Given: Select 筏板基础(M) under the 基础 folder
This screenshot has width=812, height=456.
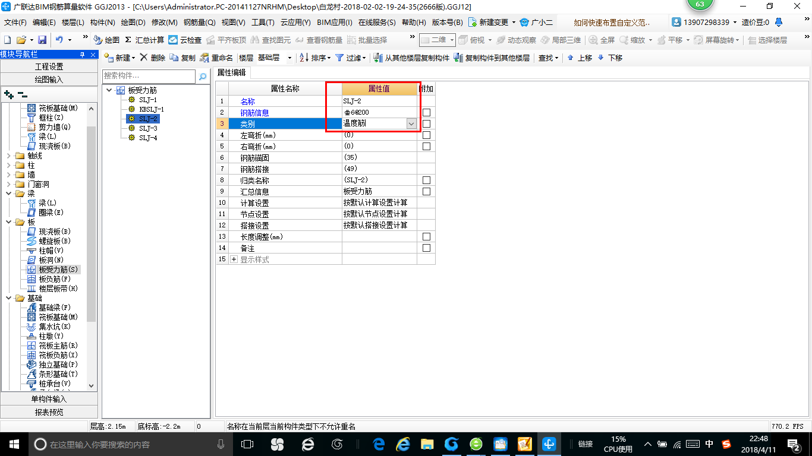Looking at the screenshot, I should (x=53, y=317).
